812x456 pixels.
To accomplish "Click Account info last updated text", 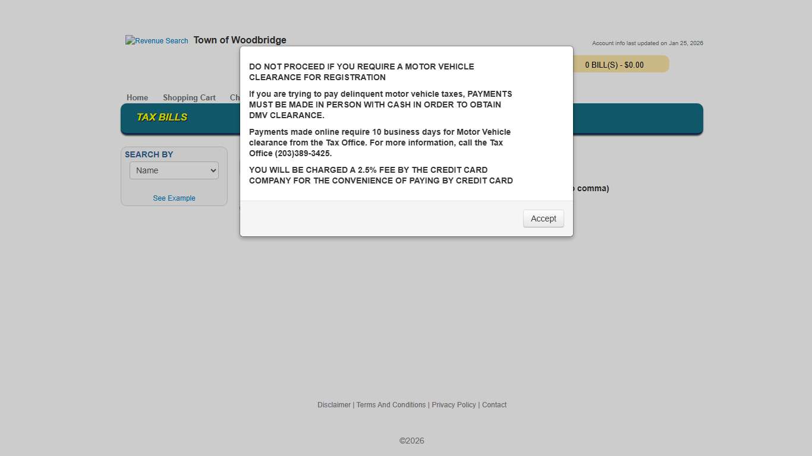I will click(x=647, y=43).
